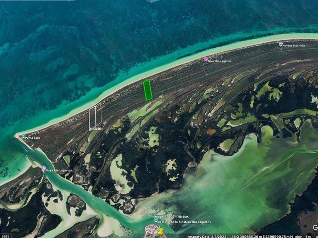Screen dimensions: 318x238
Task: Click the Reserva de la Biosfera Rio Lagartos label
Action: 184,222
